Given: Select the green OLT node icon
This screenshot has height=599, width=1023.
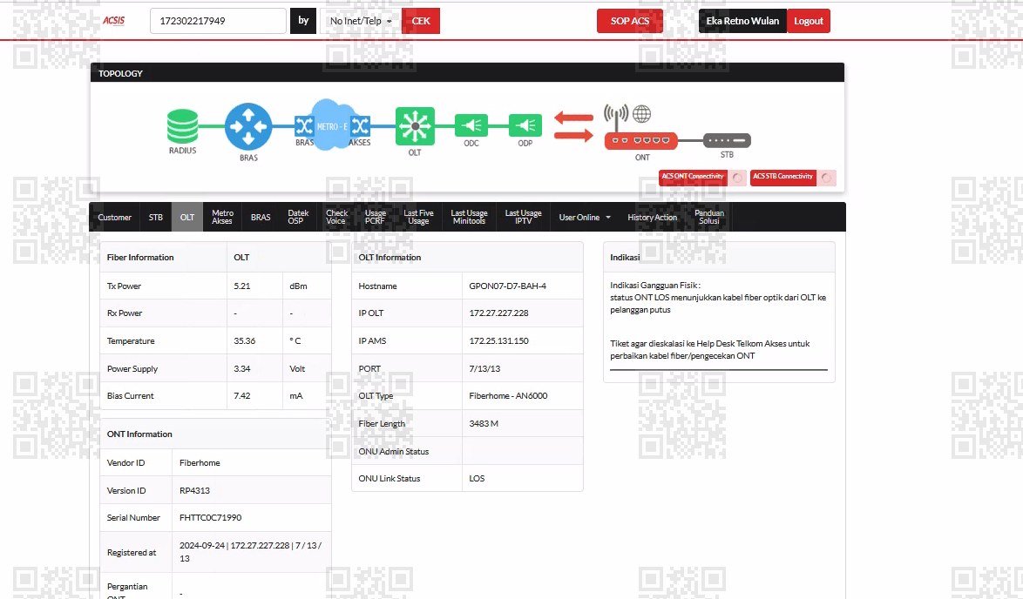Looking at the screenshot, I should pos(415,125).
